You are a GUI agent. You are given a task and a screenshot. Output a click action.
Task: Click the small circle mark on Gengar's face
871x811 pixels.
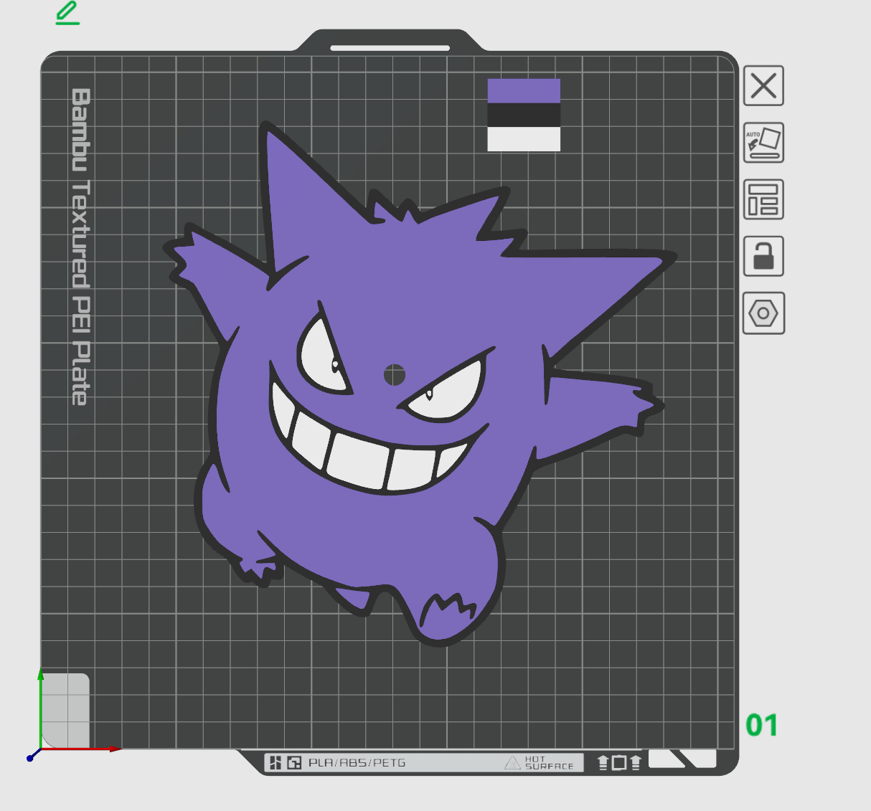[x=395, y=374]
